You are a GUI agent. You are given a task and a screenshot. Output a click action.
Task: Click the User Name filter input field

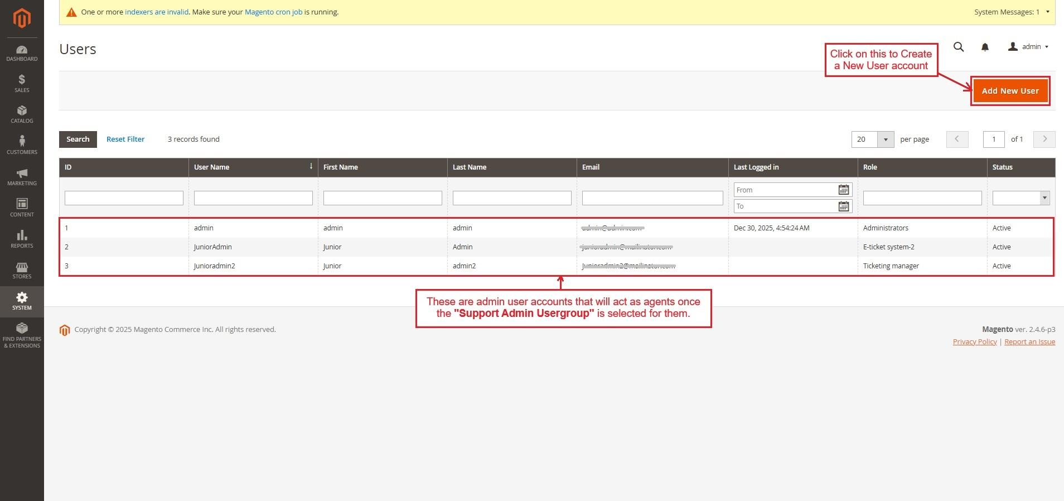pos(253,198)
